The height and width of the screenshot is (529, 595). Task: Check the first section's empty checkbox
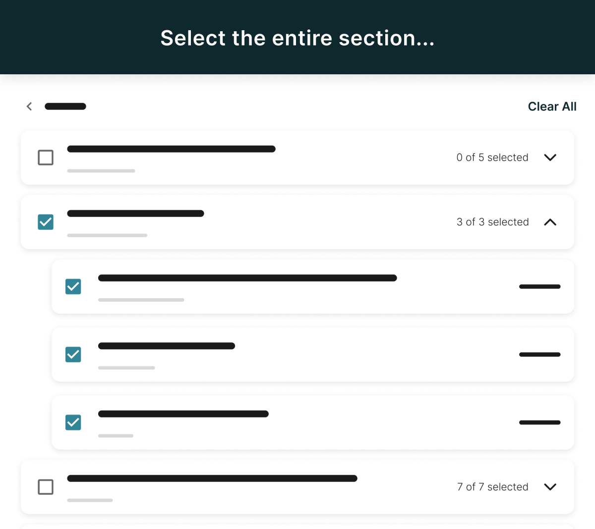click(x=46, y=158)
